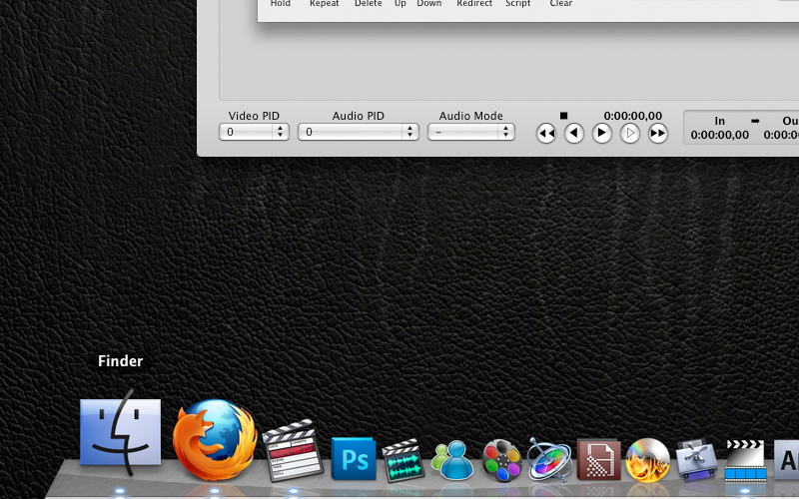Open the Messenger two-people icon
This screenshot has height=499, width=799.
click(451, 460)
